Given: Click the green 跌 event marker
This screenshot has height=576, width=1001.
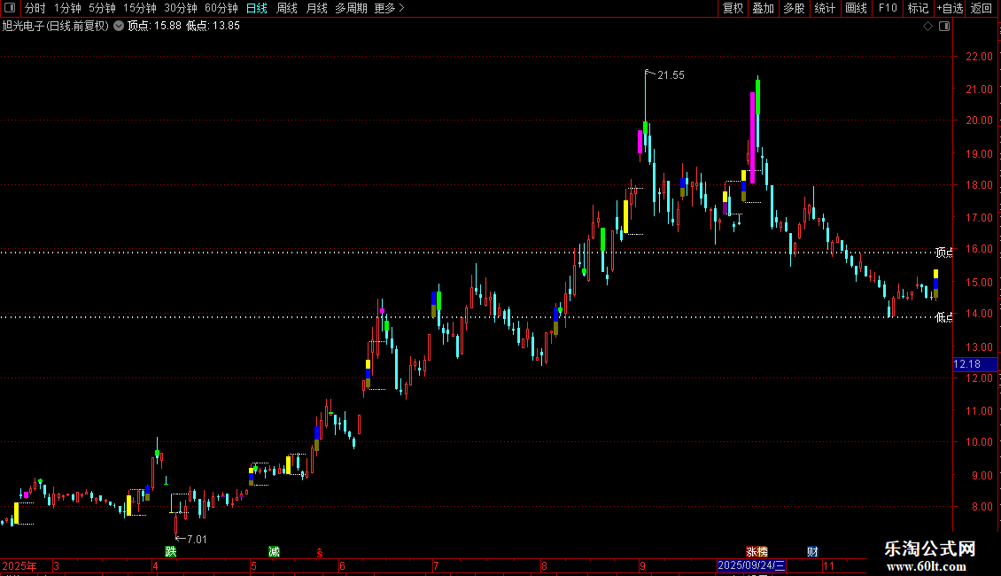Looking at the screenshot, I should (170, 552).
